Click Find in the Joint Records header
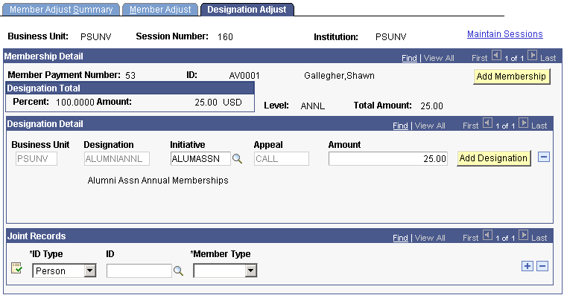 pos(400,238)
